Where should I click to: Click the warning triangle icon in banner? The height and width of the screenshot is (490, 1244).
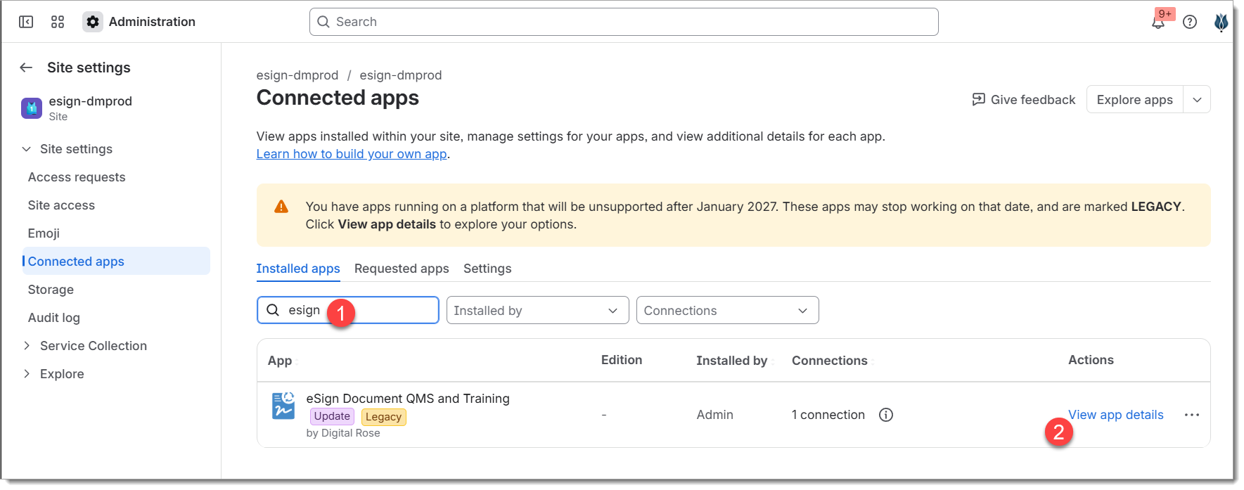(x=281, y=207)
